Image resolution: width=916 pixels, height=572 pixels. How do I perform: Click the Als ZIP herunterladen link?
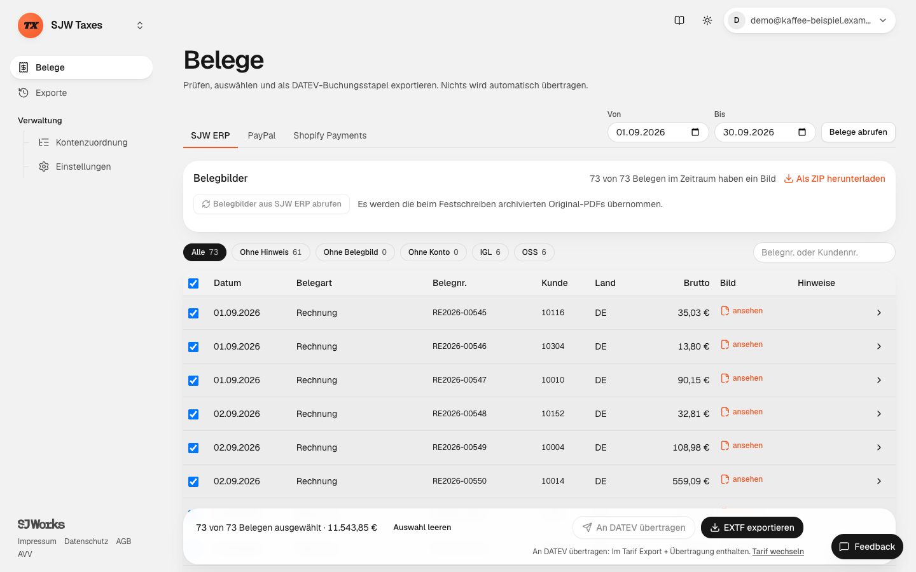835,179
